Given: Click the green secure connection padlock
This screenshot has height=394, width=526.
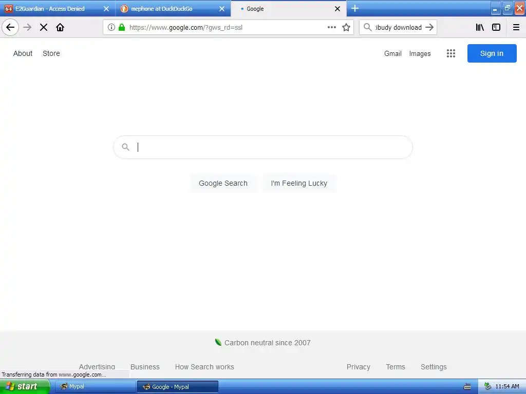Looking at the screenshot, I should 122,27.
